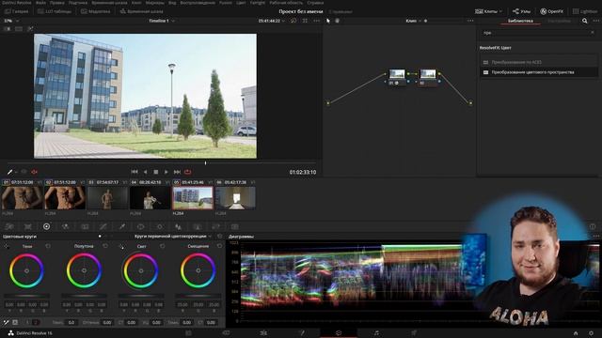Go to the Media page icon
Screen dimensions: 602x338
pyautogui.click(x=188, y=333)
